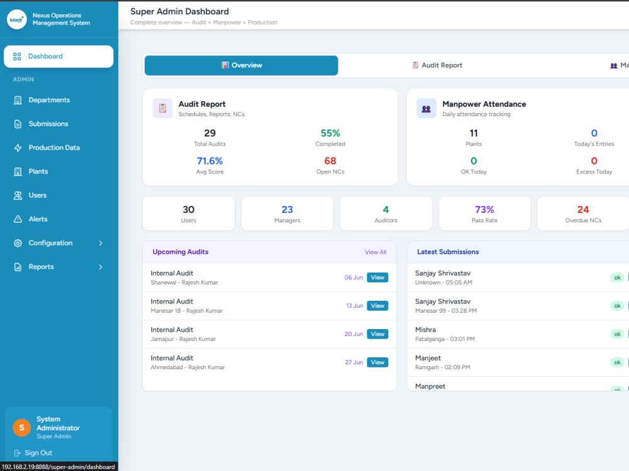Click the Plants building icon
Screen dimensions: 629x471
[18, 172]
